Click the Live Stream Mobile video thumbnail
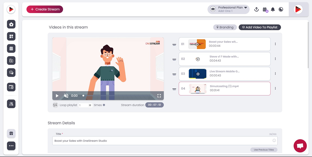The height and width of the screenshot is (157, 312). (198, 74)
